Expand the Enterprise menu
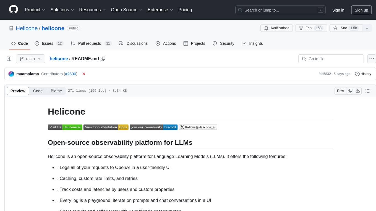 point(160,10)
